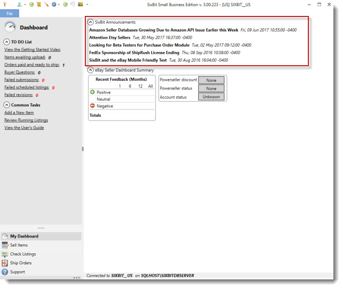
Task: Click the Add a New Item link
Action: pos(19,112)
